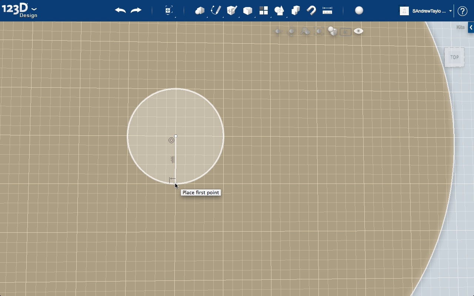The height and width of the screenshot is (296, 474).
Task: Open the Primitives tool menu
Action: (200, 10)
